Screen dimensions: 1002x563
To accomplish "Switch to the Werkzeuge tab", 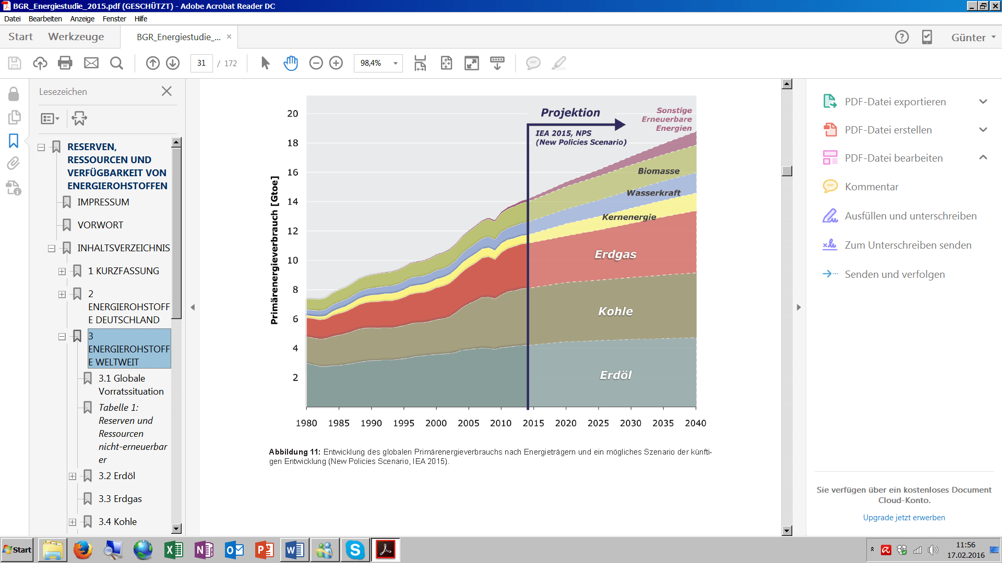I will tap(76, 36).
